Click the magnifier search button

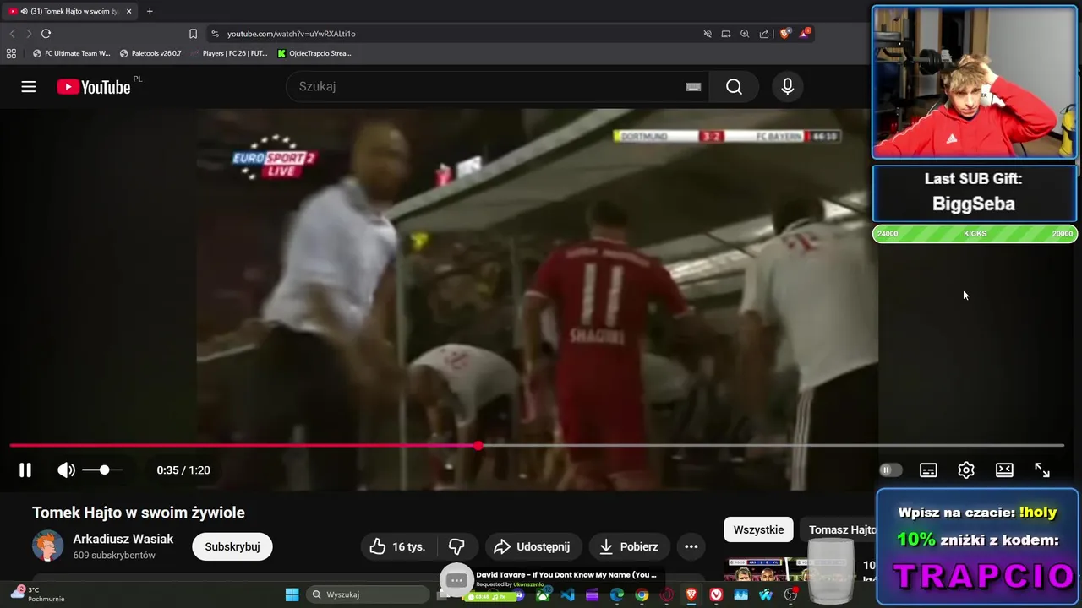(734, 87)
